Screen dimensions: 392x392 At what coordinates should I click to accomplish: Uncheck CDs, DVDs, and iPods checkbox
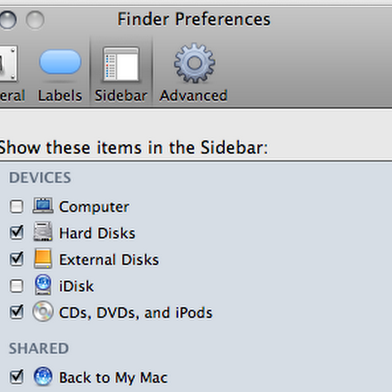coord(17,313)
